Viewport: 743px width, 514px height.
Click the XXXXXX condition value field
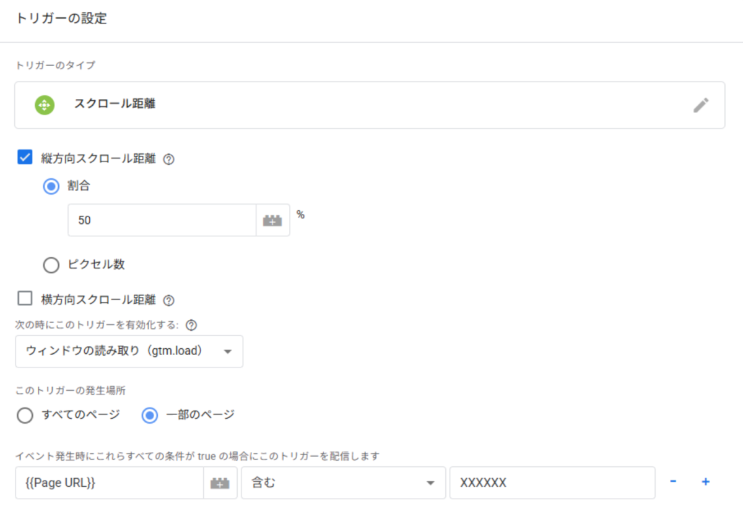tap(551, 483)
